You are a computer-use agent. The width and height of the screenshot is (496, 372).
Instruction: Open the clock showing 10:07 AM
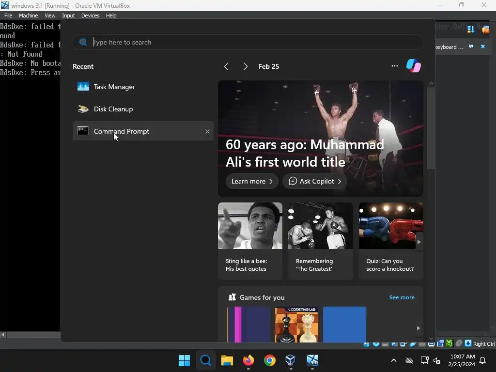click(x=462, y=360)
